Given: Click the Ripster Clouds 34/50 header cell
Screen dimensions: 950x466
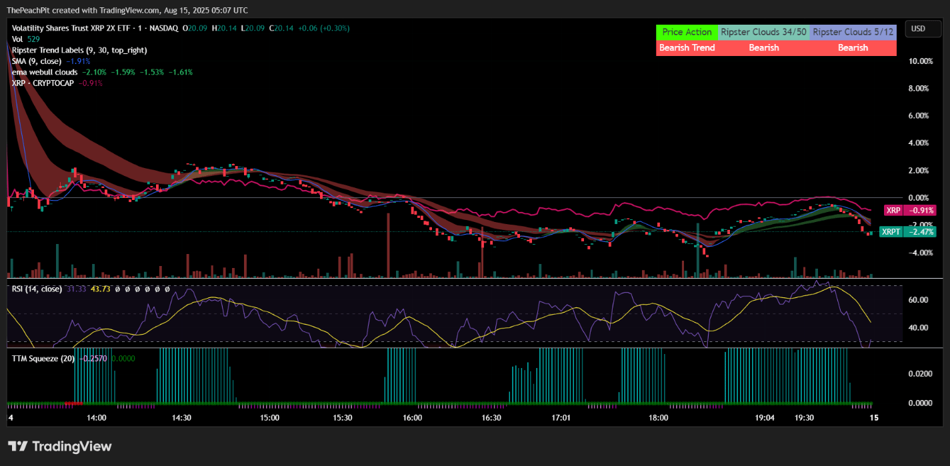Looking at the screenshot, I should coord(763,31).
